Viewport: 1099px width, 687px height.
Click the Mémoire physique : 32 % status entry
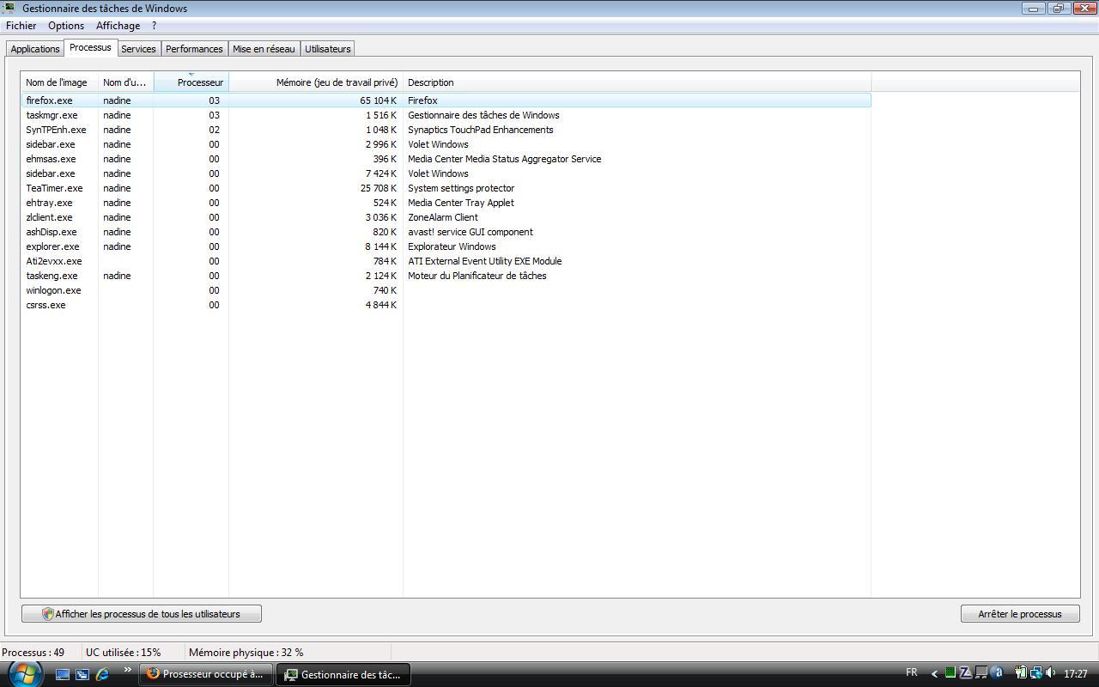[x=246, y=653]
